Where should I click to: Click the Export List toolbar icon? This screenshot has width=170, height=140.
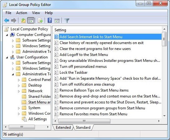(x=40, y=20)
